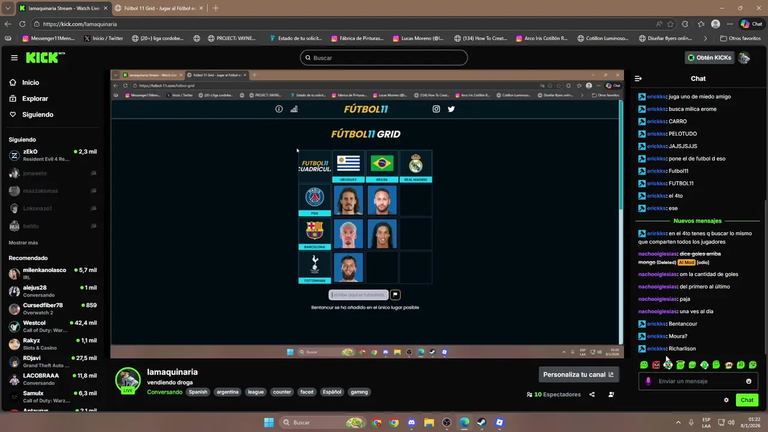Image resolution: width=768 pixels, height=432 pixels.
Task: Open the Kick hamburger sidebar menu
Action: coord(14,58)
